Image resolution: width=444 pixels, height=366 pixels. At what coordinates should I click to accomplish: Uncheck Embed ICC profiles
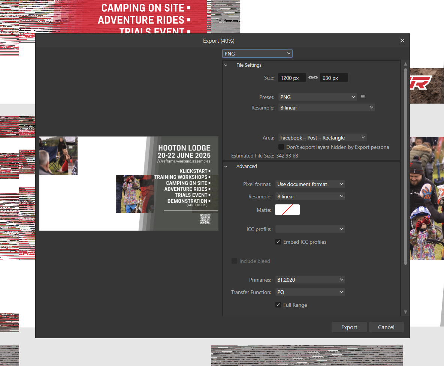278,242
